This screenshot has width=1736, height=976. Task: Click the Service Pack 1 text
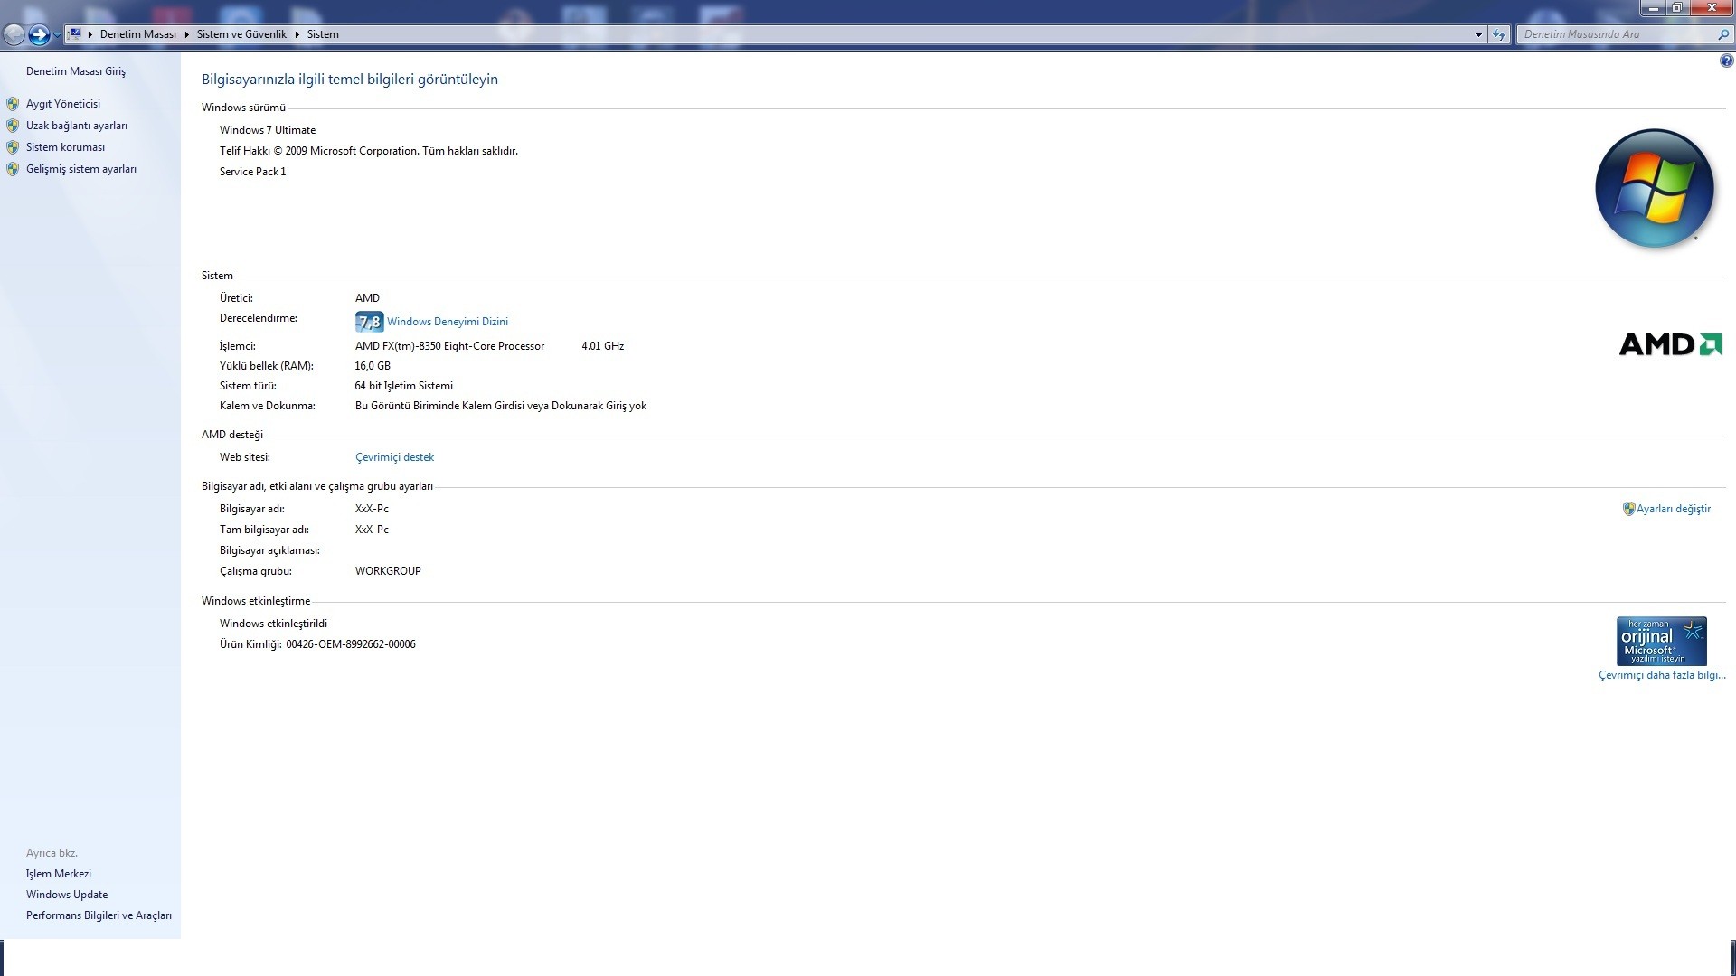click(x=252, y=172)
